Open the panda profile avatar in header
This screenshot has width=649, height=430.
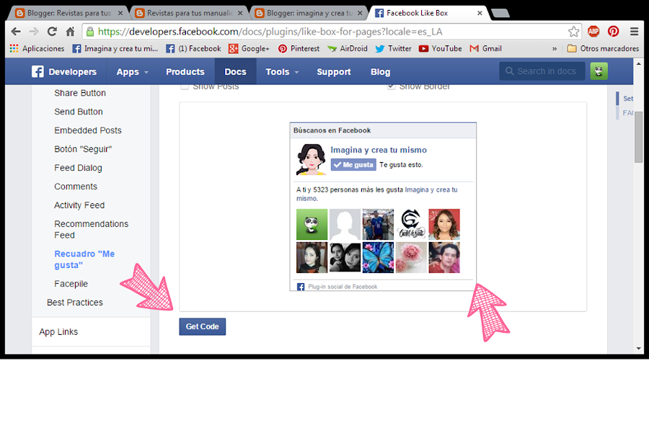click(599, 71)
